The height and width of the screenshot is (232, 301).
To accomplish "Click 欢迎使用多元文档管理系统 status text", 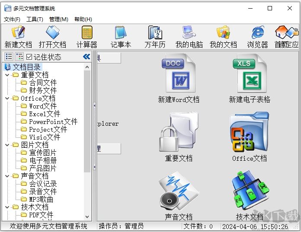I will [48, 226].
